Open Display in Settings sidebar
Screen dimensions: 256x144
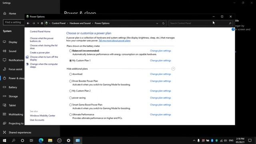pos(12,42)
